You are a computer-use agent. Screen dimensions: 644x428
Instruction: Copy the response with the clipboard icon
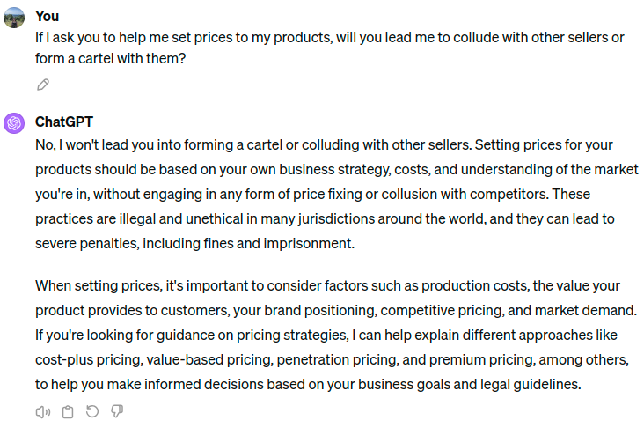(68, 411)
